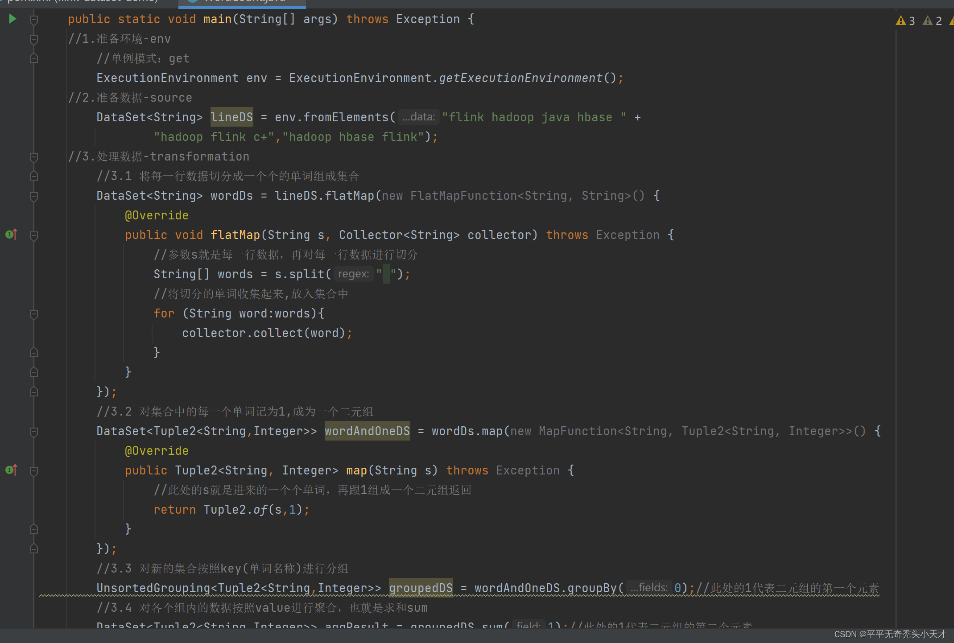This screenshot has width=954, height=643.
Task: Fold wordDs FlatMapFunction anonymous class
Action: click(x=33, y=196)
